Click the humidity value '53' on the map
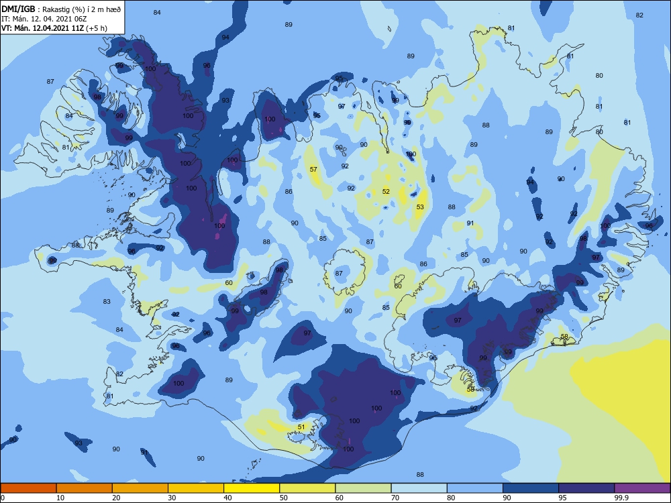 point(420,207)
